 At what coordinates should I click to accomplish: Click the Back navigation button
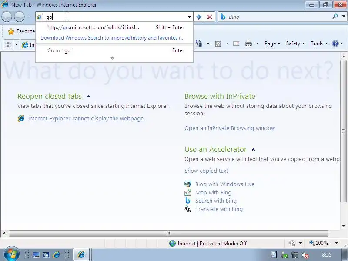coord(7,17)
